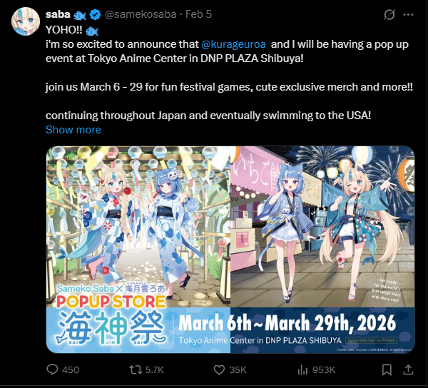Open the share upload icon
The height and width of the screenshot is (388, 428).
[408, 369]
